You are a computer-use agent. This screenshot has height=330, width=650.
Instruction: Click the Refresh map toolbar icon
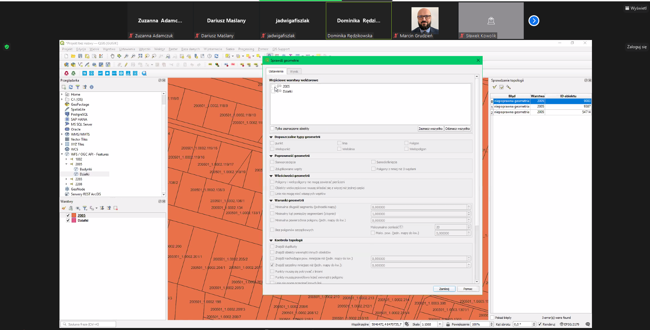coord(216,56)
